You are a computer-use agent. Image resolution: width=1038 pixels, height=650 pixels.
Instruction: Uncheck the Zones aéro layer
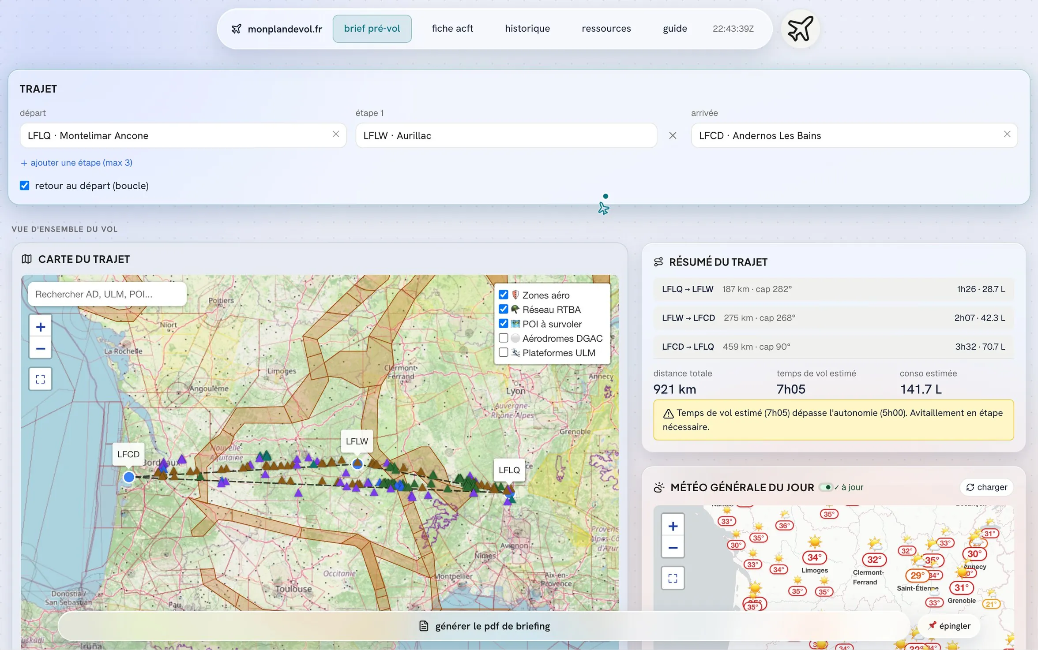point(503,295)
